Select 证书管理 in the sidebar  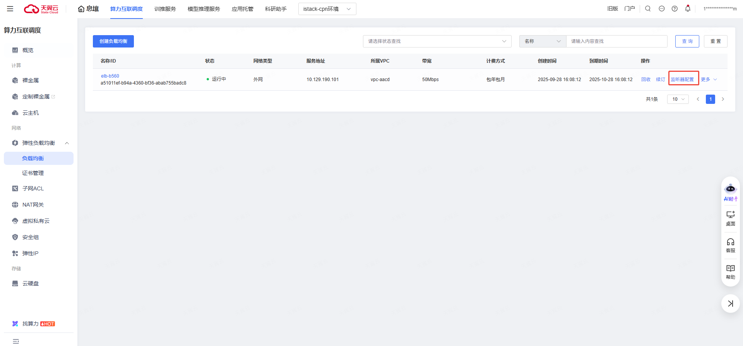coord(33,173)
